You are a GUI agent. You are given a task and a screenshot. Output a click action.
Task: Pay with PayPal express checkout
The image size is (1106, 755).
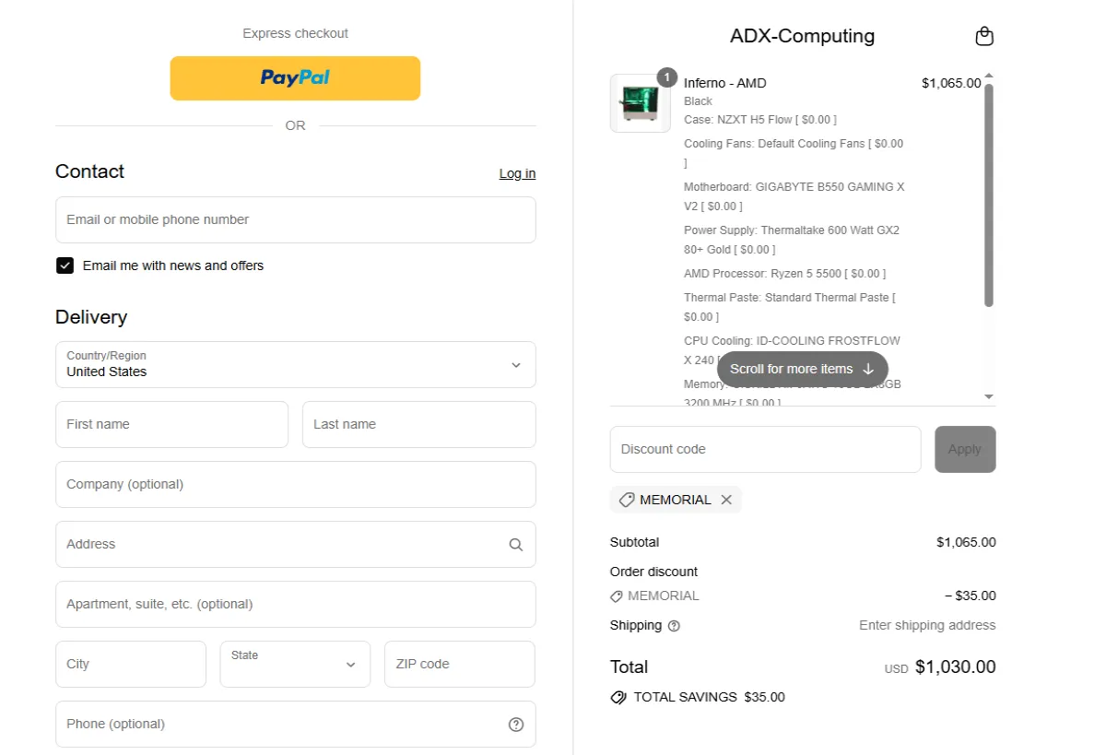click(x=295, y=78)
